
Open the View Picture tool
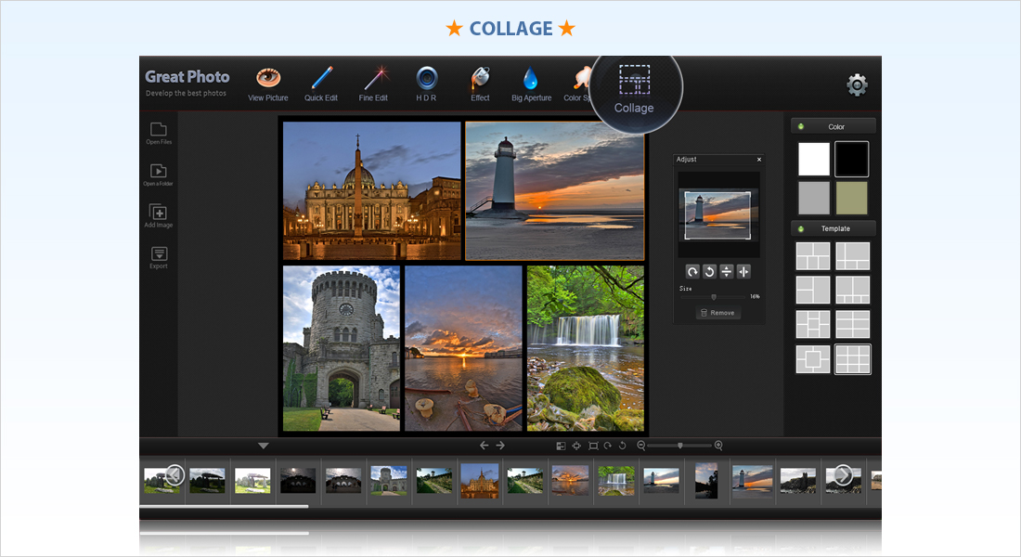tap(267, 84)
